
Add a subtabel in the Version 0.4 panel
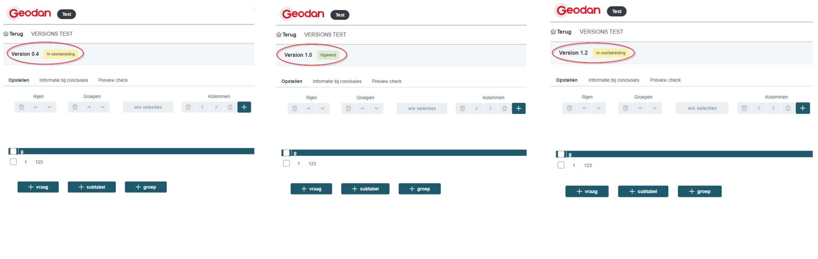pyautogui.click(x=92, y=187)
